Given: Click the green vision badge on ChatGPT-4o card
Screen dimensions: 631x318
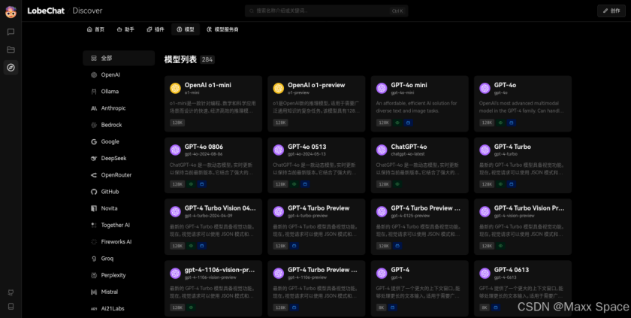Looking at the screenshot, I should (x=397, y=184).
